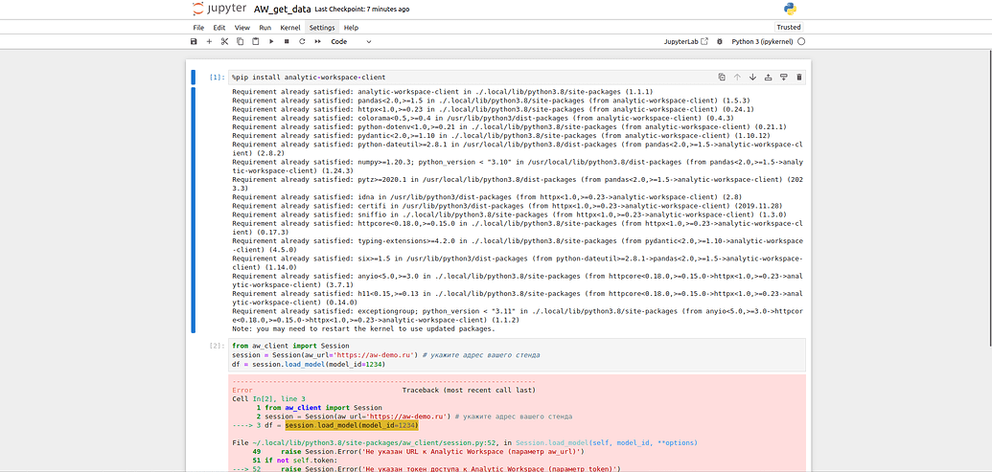Open the debugger bug icon
Image resolution: width=992 pixels, height=472 pixels.
point(720,42)
